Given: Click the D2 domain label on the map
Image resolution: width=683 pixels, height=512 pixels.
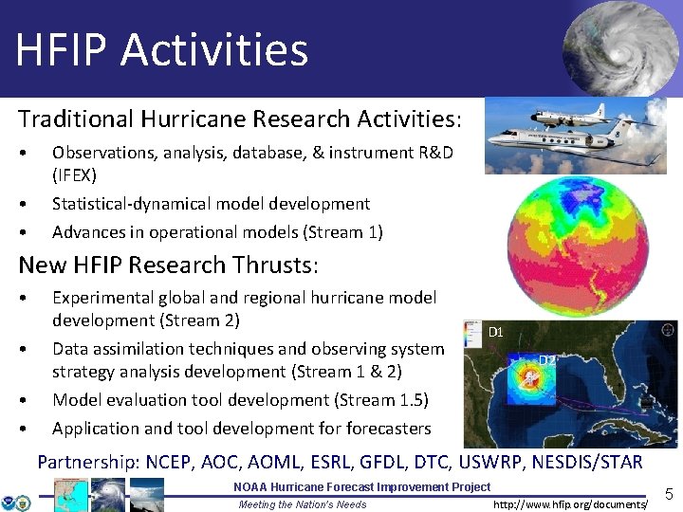Looking at the screenshot, I should pyautogui.click(x=547, y=360).
